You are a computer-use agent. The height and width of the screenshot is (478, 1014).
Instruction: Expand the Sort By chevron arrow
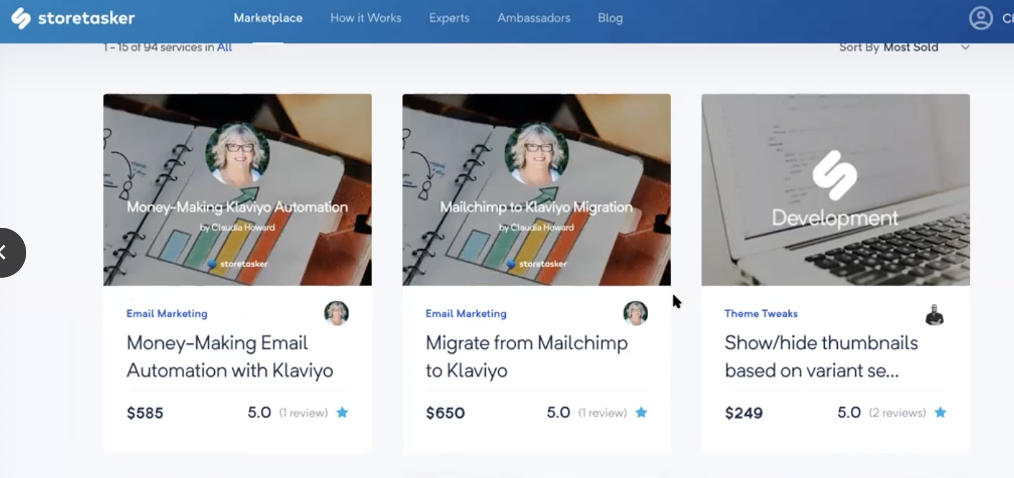tap(965, 47)
